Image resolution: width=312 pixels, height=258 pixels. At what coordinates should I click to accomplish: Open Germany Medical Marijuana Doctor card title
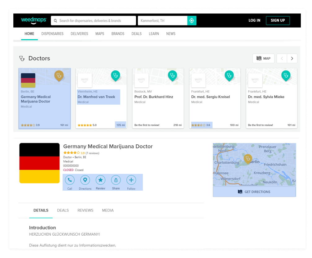click(x=36, y=99)
